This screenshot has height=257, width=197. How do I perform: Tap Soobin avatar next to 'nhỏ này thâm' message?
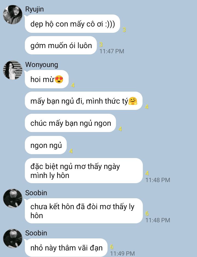coord(13,238)
